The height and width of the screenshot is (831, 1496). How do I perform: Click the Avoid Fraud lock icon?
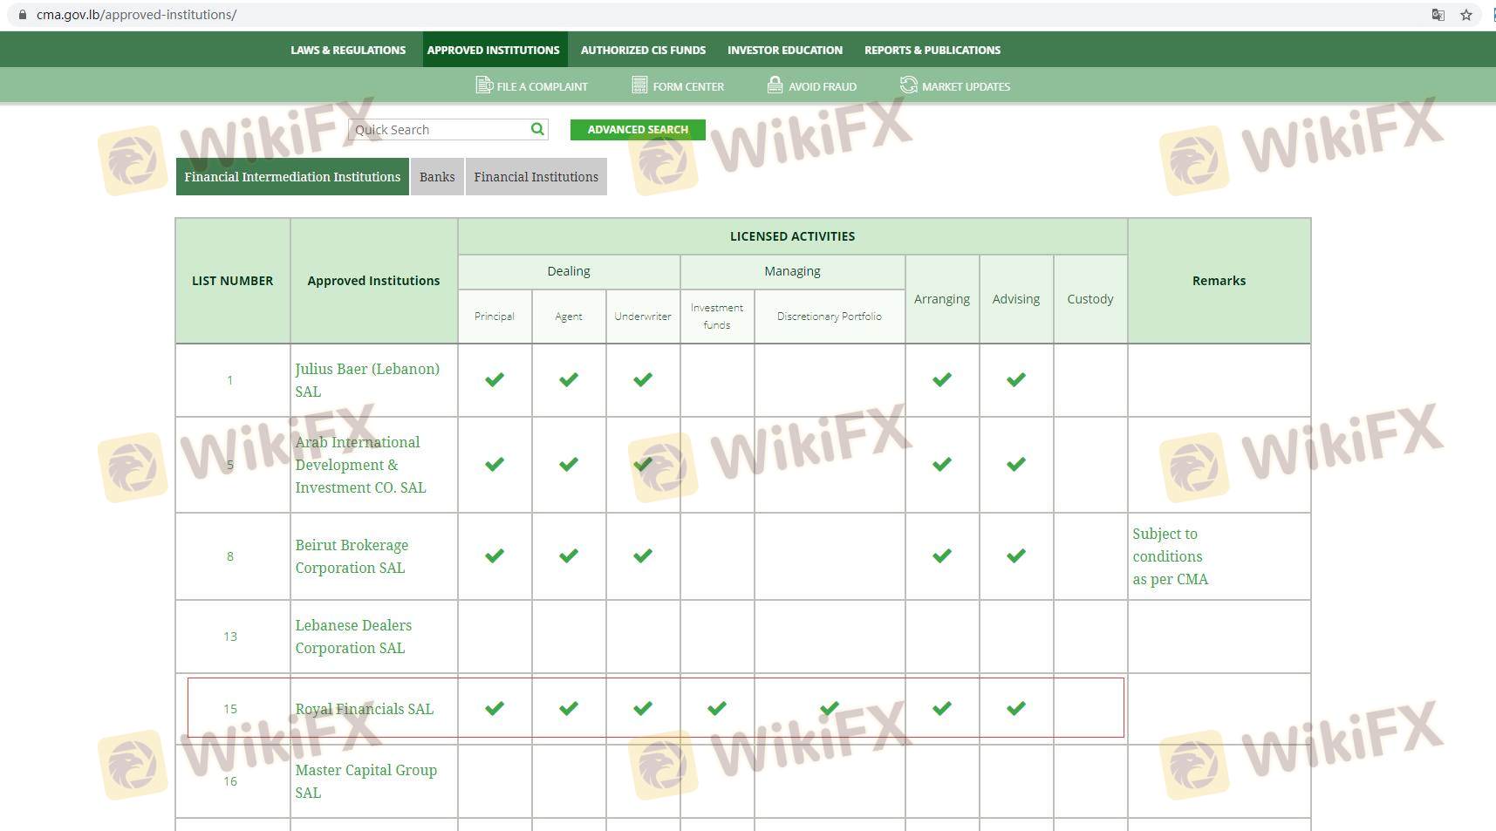point(775,85)
